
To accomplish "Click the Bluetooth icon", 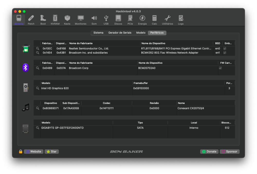I will click(x=25, y=68).
